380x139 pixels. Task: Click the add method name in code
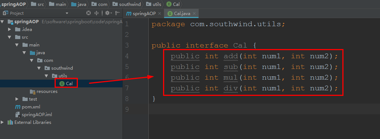(x=231, y=56)
